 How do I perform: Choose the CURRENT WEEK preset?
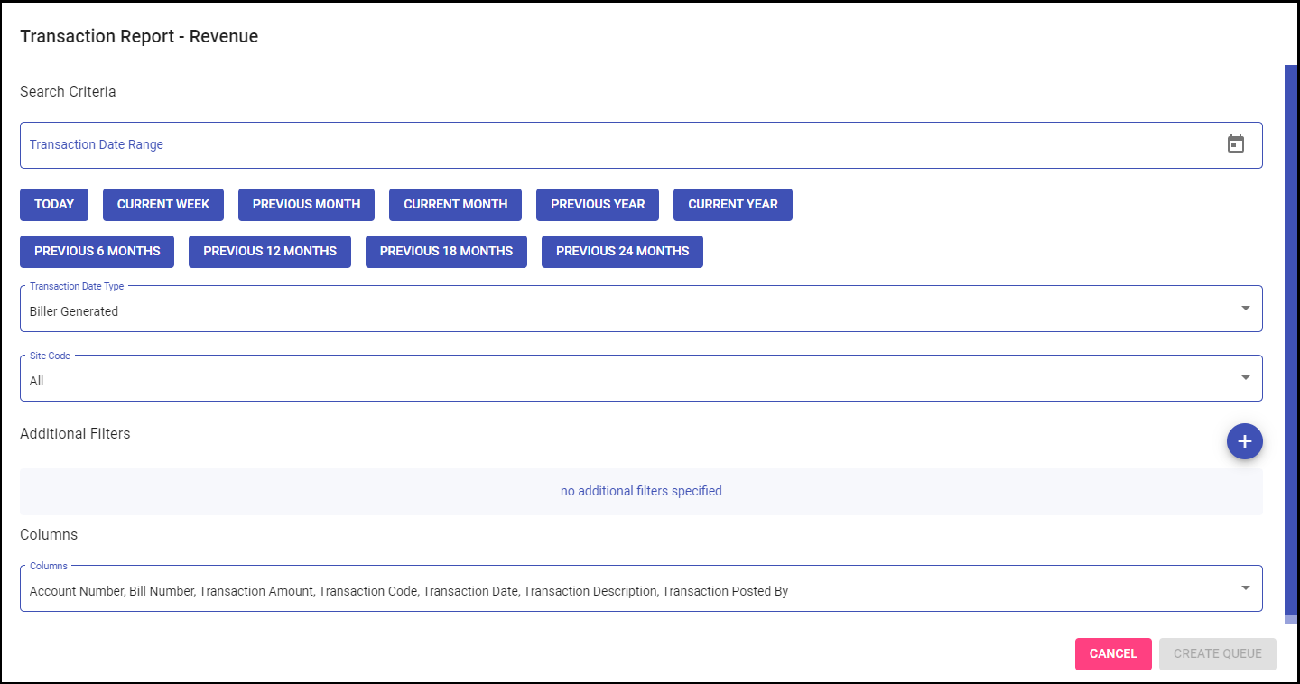pyautogui.click(x=163, y=205)
